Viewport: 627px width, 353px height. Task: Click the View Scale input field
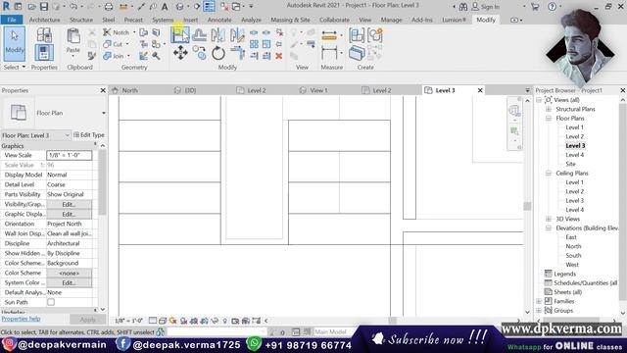(x=69, y=155)
